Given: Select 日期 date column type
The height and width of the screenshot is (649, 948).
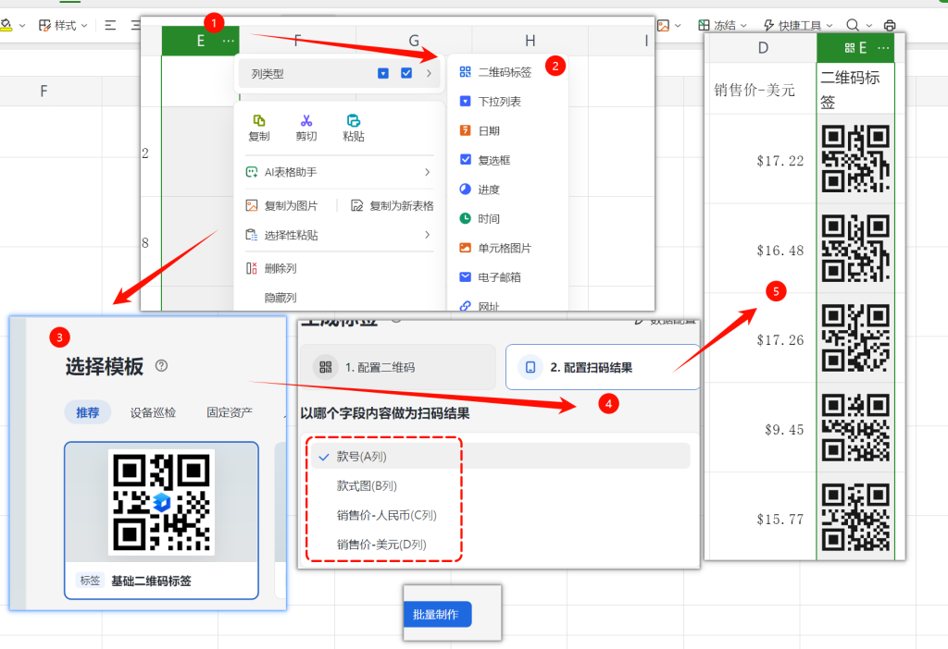Looking at the screenshot, I should click(480, 131).
